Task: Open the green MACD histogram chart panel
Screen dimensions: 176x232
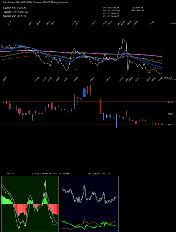Action: coord(30,204)
